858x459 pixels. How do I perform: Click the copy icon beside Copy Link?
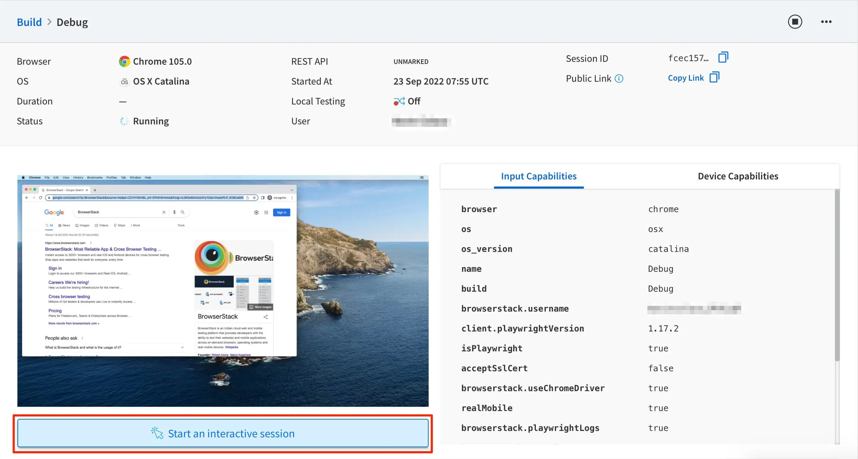pyautogui.click(x=714, y=77)
